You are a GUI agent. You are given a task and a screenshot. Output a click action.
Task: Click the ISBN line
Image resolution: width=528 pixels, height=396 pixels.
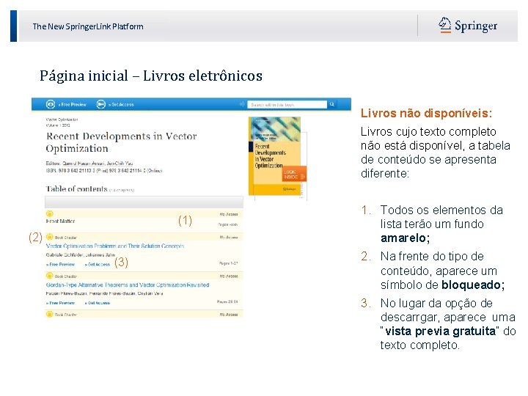click(103, 171)
